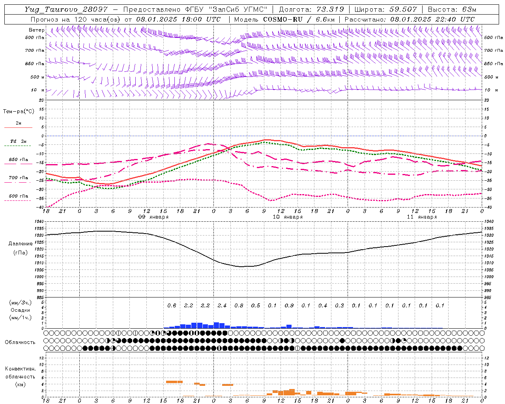Image resolution: width=505 pixels, height=404 pixels.
Task: Select the model label COSMO-RU / 6.6км
Action: pyautogui.click(x=285, y=19)
